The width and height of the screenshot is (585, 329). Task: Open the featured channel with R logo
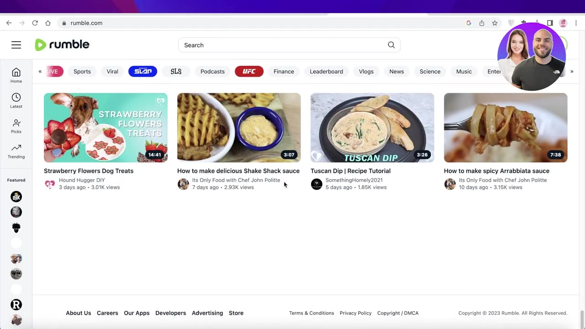pos(16,305)
